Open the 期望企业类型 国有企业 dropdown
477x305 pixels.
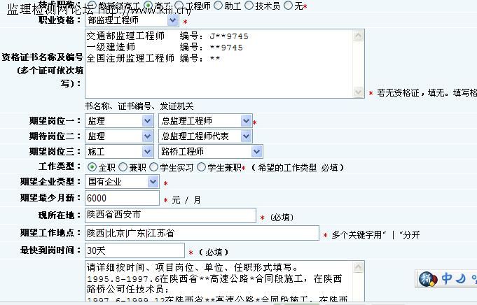click(x=153, y=182)
